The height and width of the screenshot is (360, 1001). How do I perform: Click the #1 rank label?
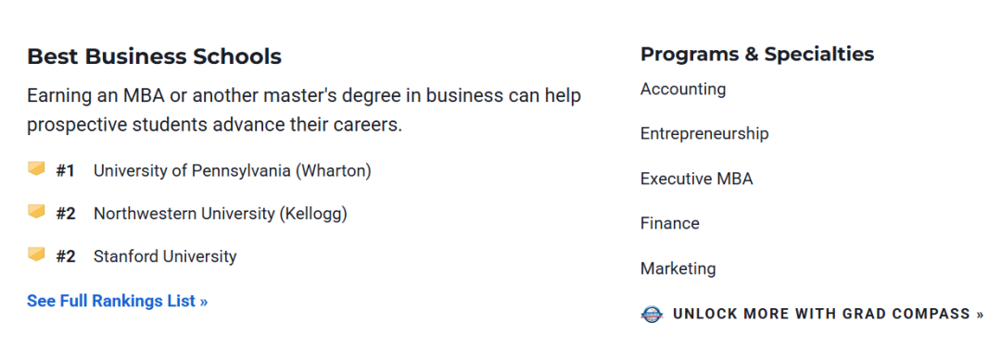65,171
